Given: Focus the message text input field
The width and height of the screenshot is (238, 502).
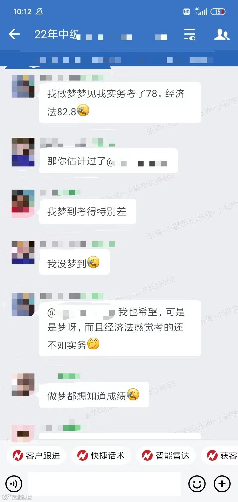Looking at the screenshot, I should [x=104, y=484].
